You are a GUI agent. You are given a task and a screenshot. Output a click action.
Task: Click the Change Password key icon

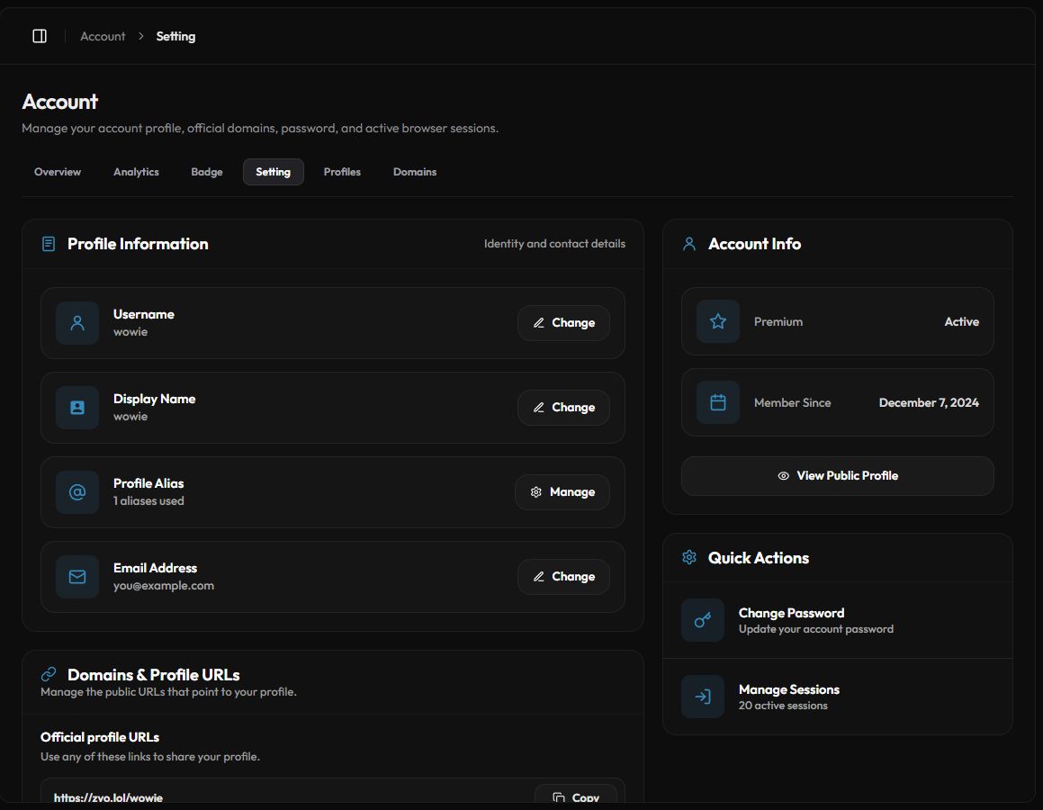[703, 620]
